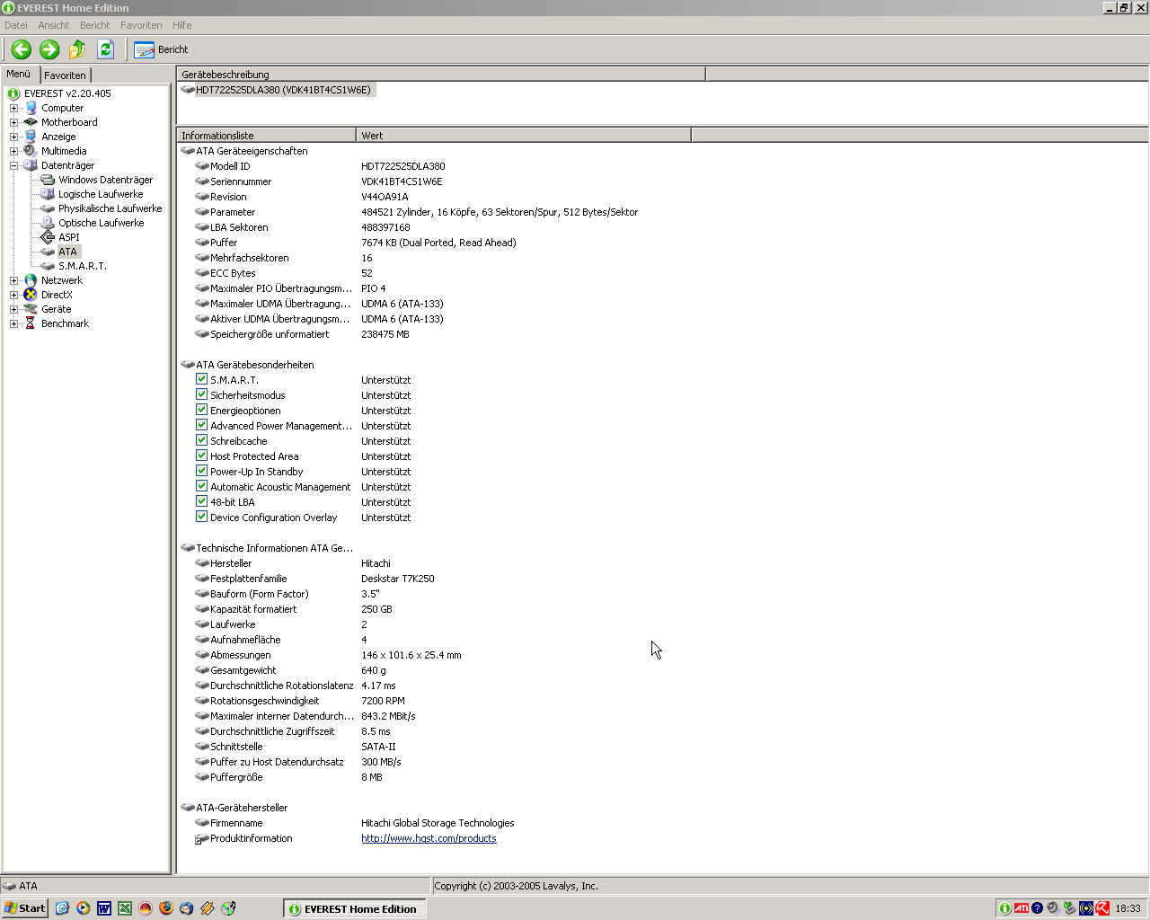Toggle the Advanced Power Management checkbox
The height and width of the screenshot is (920, 1150).
[x=201, y=425]
